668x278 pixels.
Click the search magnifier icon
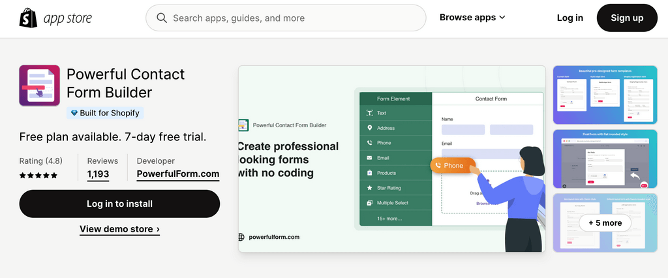click(x=162, y=18)
